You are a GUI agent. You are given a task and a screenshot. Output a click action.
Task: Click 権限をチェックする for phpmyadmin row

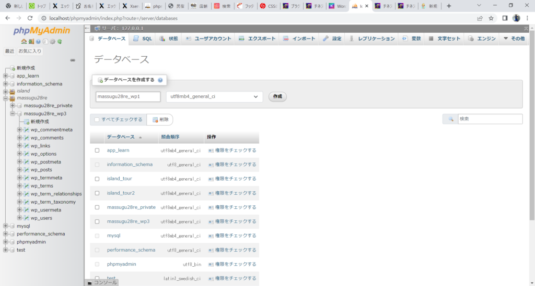236,264
